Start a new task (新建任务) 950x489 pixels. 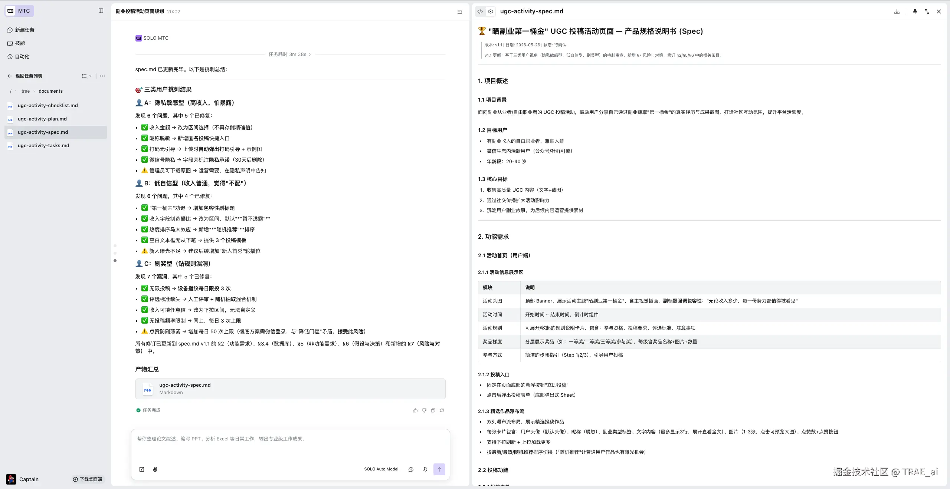[21, 30]
